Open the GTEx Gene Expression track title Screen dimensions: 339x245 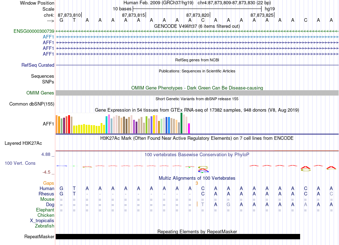coord(197,110)
